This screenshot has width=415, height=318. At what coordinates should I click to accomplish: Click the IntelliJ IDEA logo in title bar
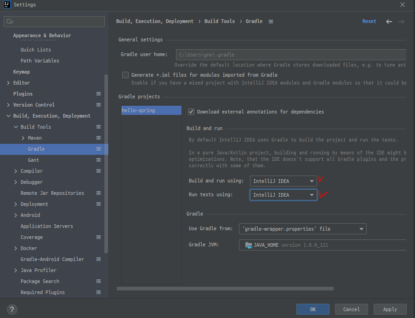click(6, 5)
